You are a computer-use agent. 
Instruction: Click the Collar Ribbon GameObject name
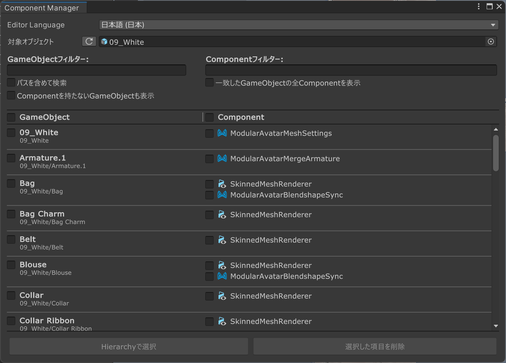point(47,321)
